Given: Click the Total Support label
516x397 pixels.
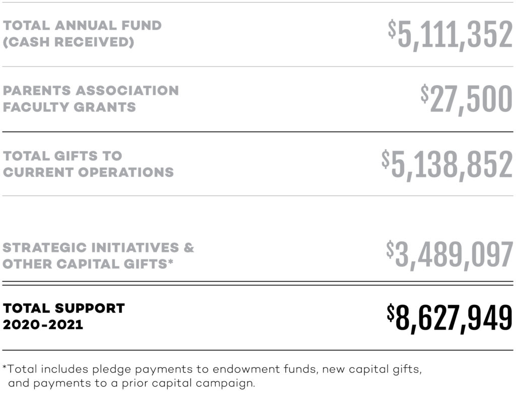Looking at the screenshot, I should [64, 308].
